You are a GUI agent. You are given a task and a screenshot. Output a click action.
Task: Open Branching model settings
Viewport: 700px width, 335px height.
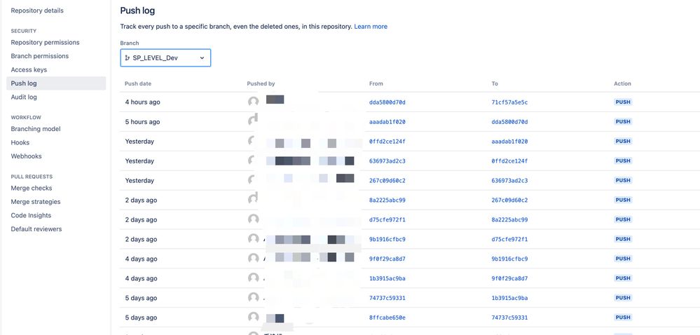36,129
